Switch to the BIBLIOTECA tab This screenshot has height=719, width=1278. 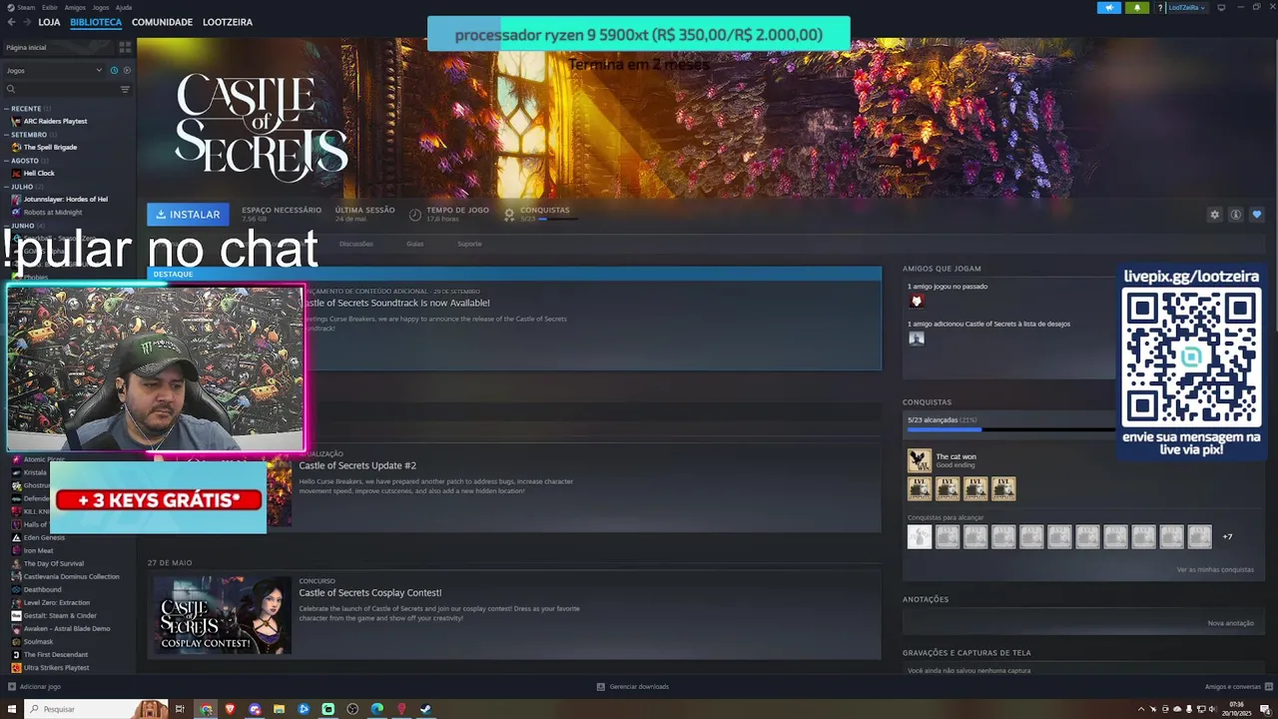(x=96, y=22)
